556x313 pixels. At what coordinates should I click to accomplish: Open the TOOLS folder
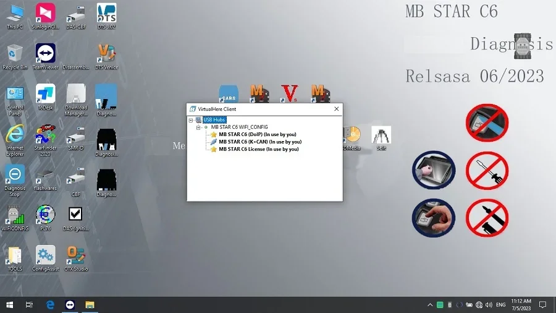pyautogui.click(x=15, y=259)
